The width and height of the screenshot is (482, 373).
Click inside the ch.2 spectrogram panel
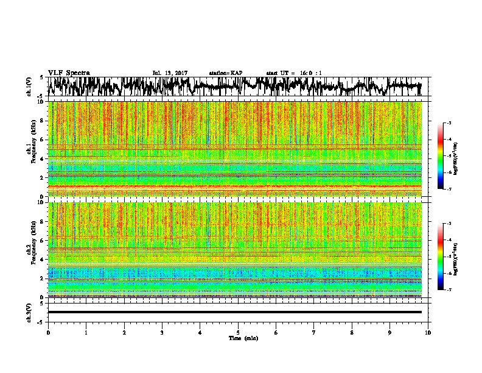[234, 250]
